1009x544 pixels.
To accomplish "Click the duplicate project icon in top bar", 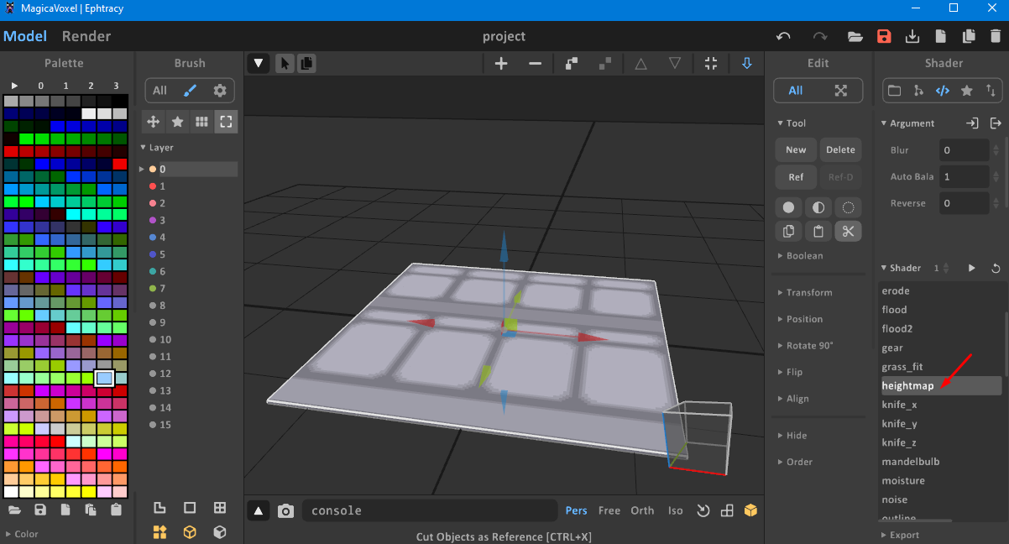I will (969, 36).
